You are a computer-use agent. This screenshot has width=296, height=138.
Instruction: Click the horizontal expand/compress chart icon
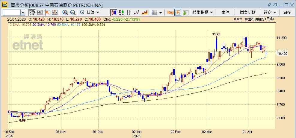(x=55, y=13)
